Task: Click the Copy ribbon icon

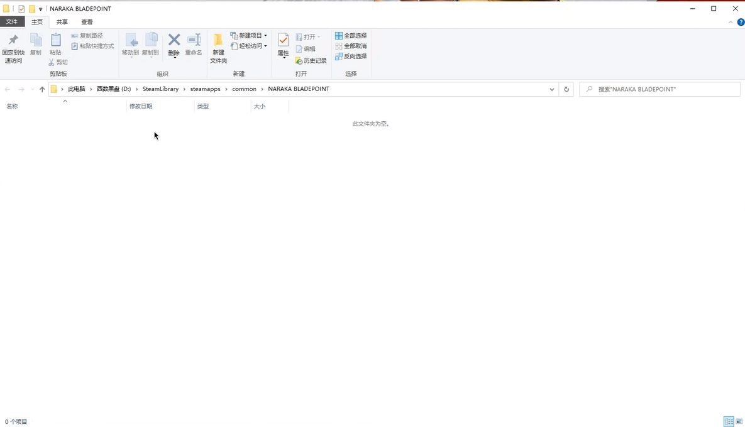Action: (x=36, y=45)
